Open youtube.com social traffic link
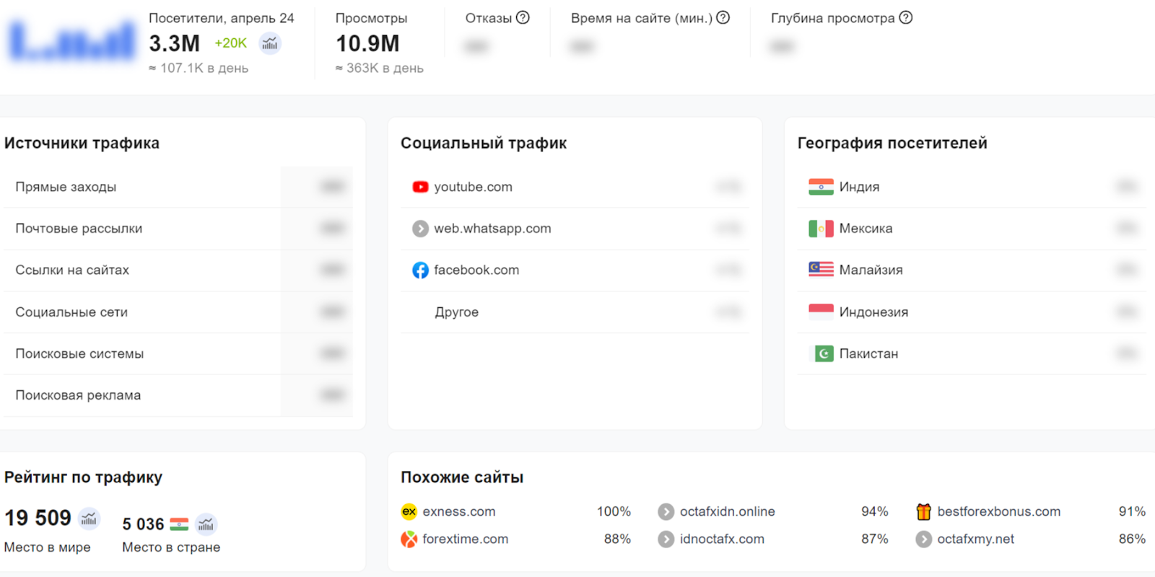Image resolution: width=1155 pixels, height=577 pixels. coord(473,187)
